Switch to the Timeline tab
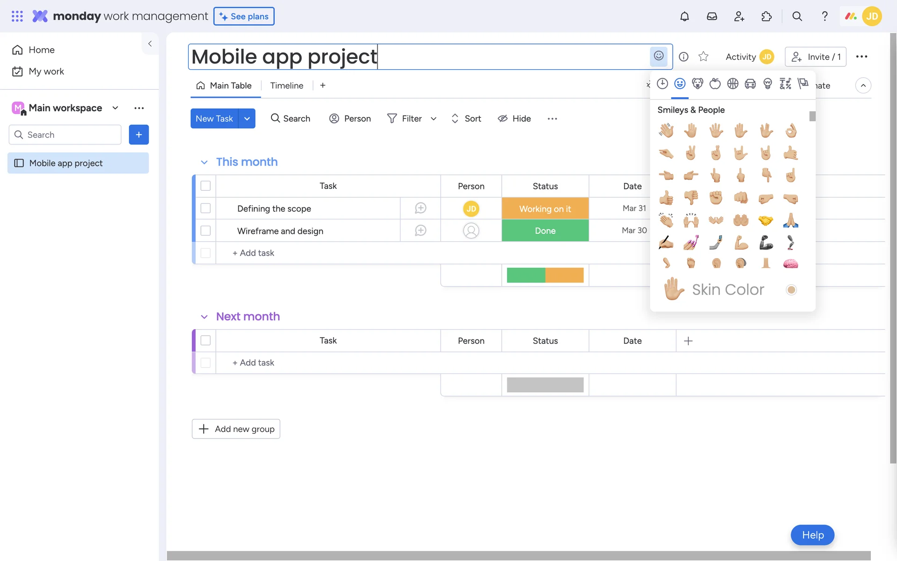 tap(286, 86)
